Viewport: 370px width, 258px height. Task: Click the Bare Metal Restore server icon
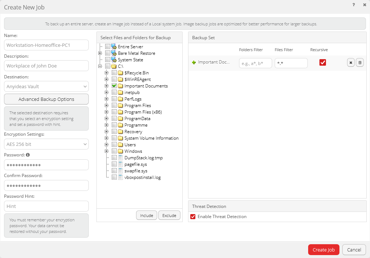coord(114,53)
